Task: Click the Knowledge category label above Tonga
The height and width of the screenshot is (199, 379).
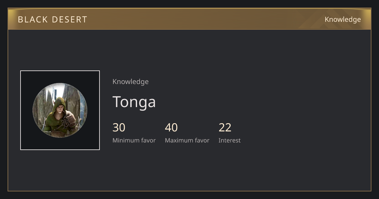Action: click(130, 81)
